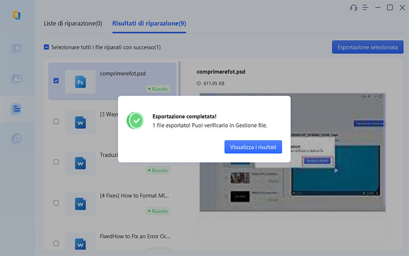
Task: Check the box for the Traduzi file
Action: 56,162
